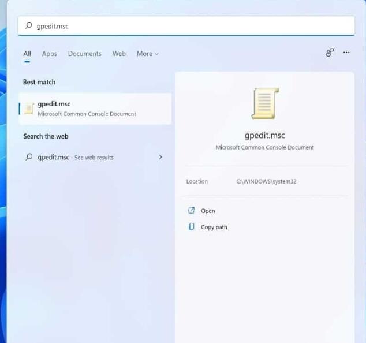Click the Search the web heading
Screen dimensions: 366x343
coord(46,136)
